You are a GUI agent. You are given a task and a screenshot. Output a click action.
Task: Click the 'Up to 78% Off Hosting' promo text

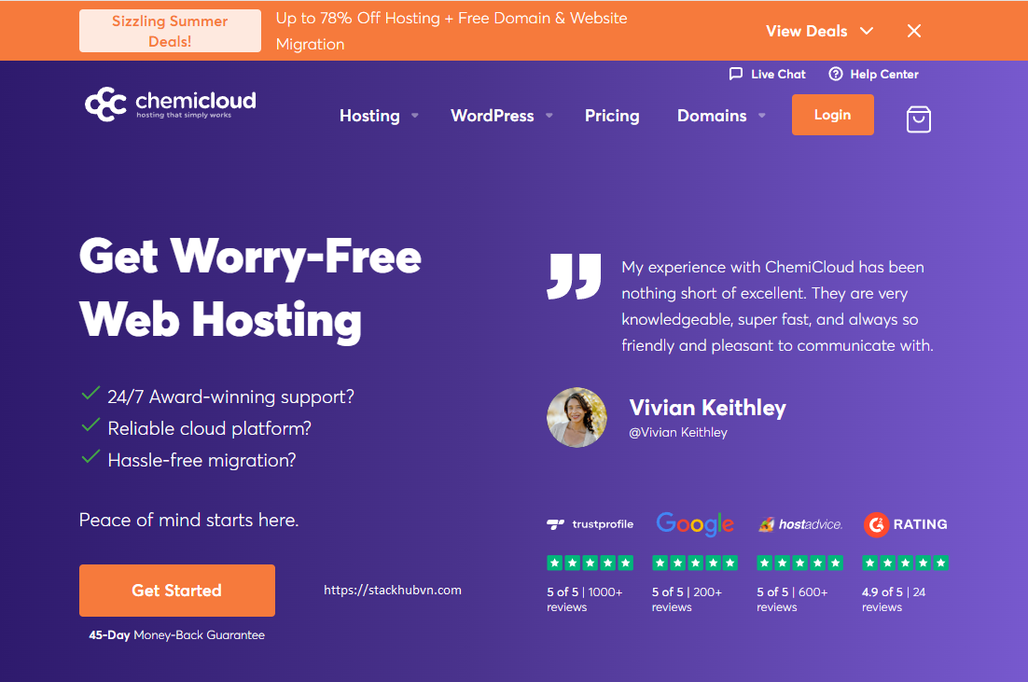[451, 31]
